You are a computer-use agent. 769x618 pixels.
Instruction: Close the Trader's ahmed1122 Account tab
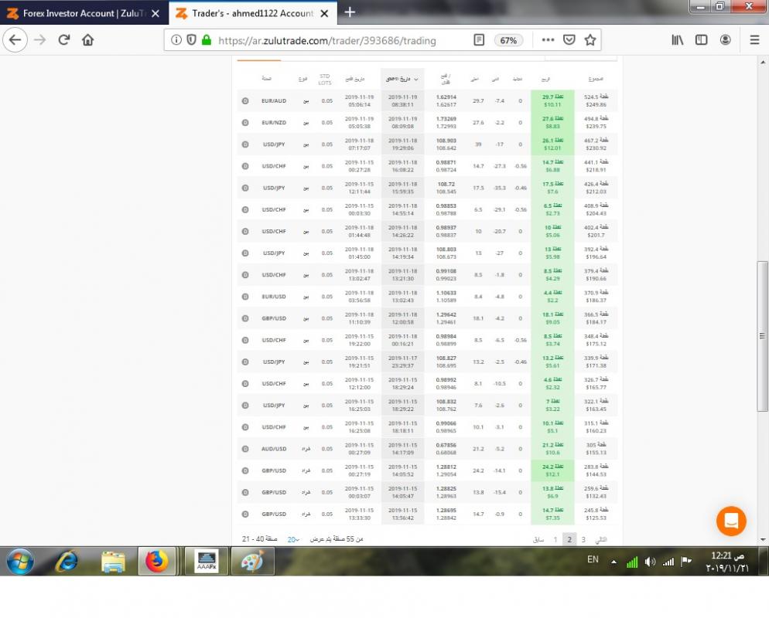coord(324,14)
